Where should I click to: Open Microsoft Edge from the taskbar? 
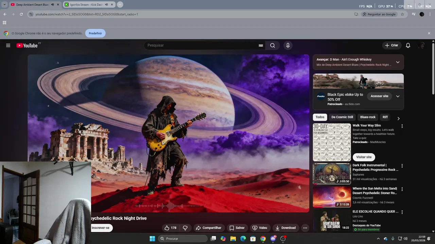coord(243,239)
